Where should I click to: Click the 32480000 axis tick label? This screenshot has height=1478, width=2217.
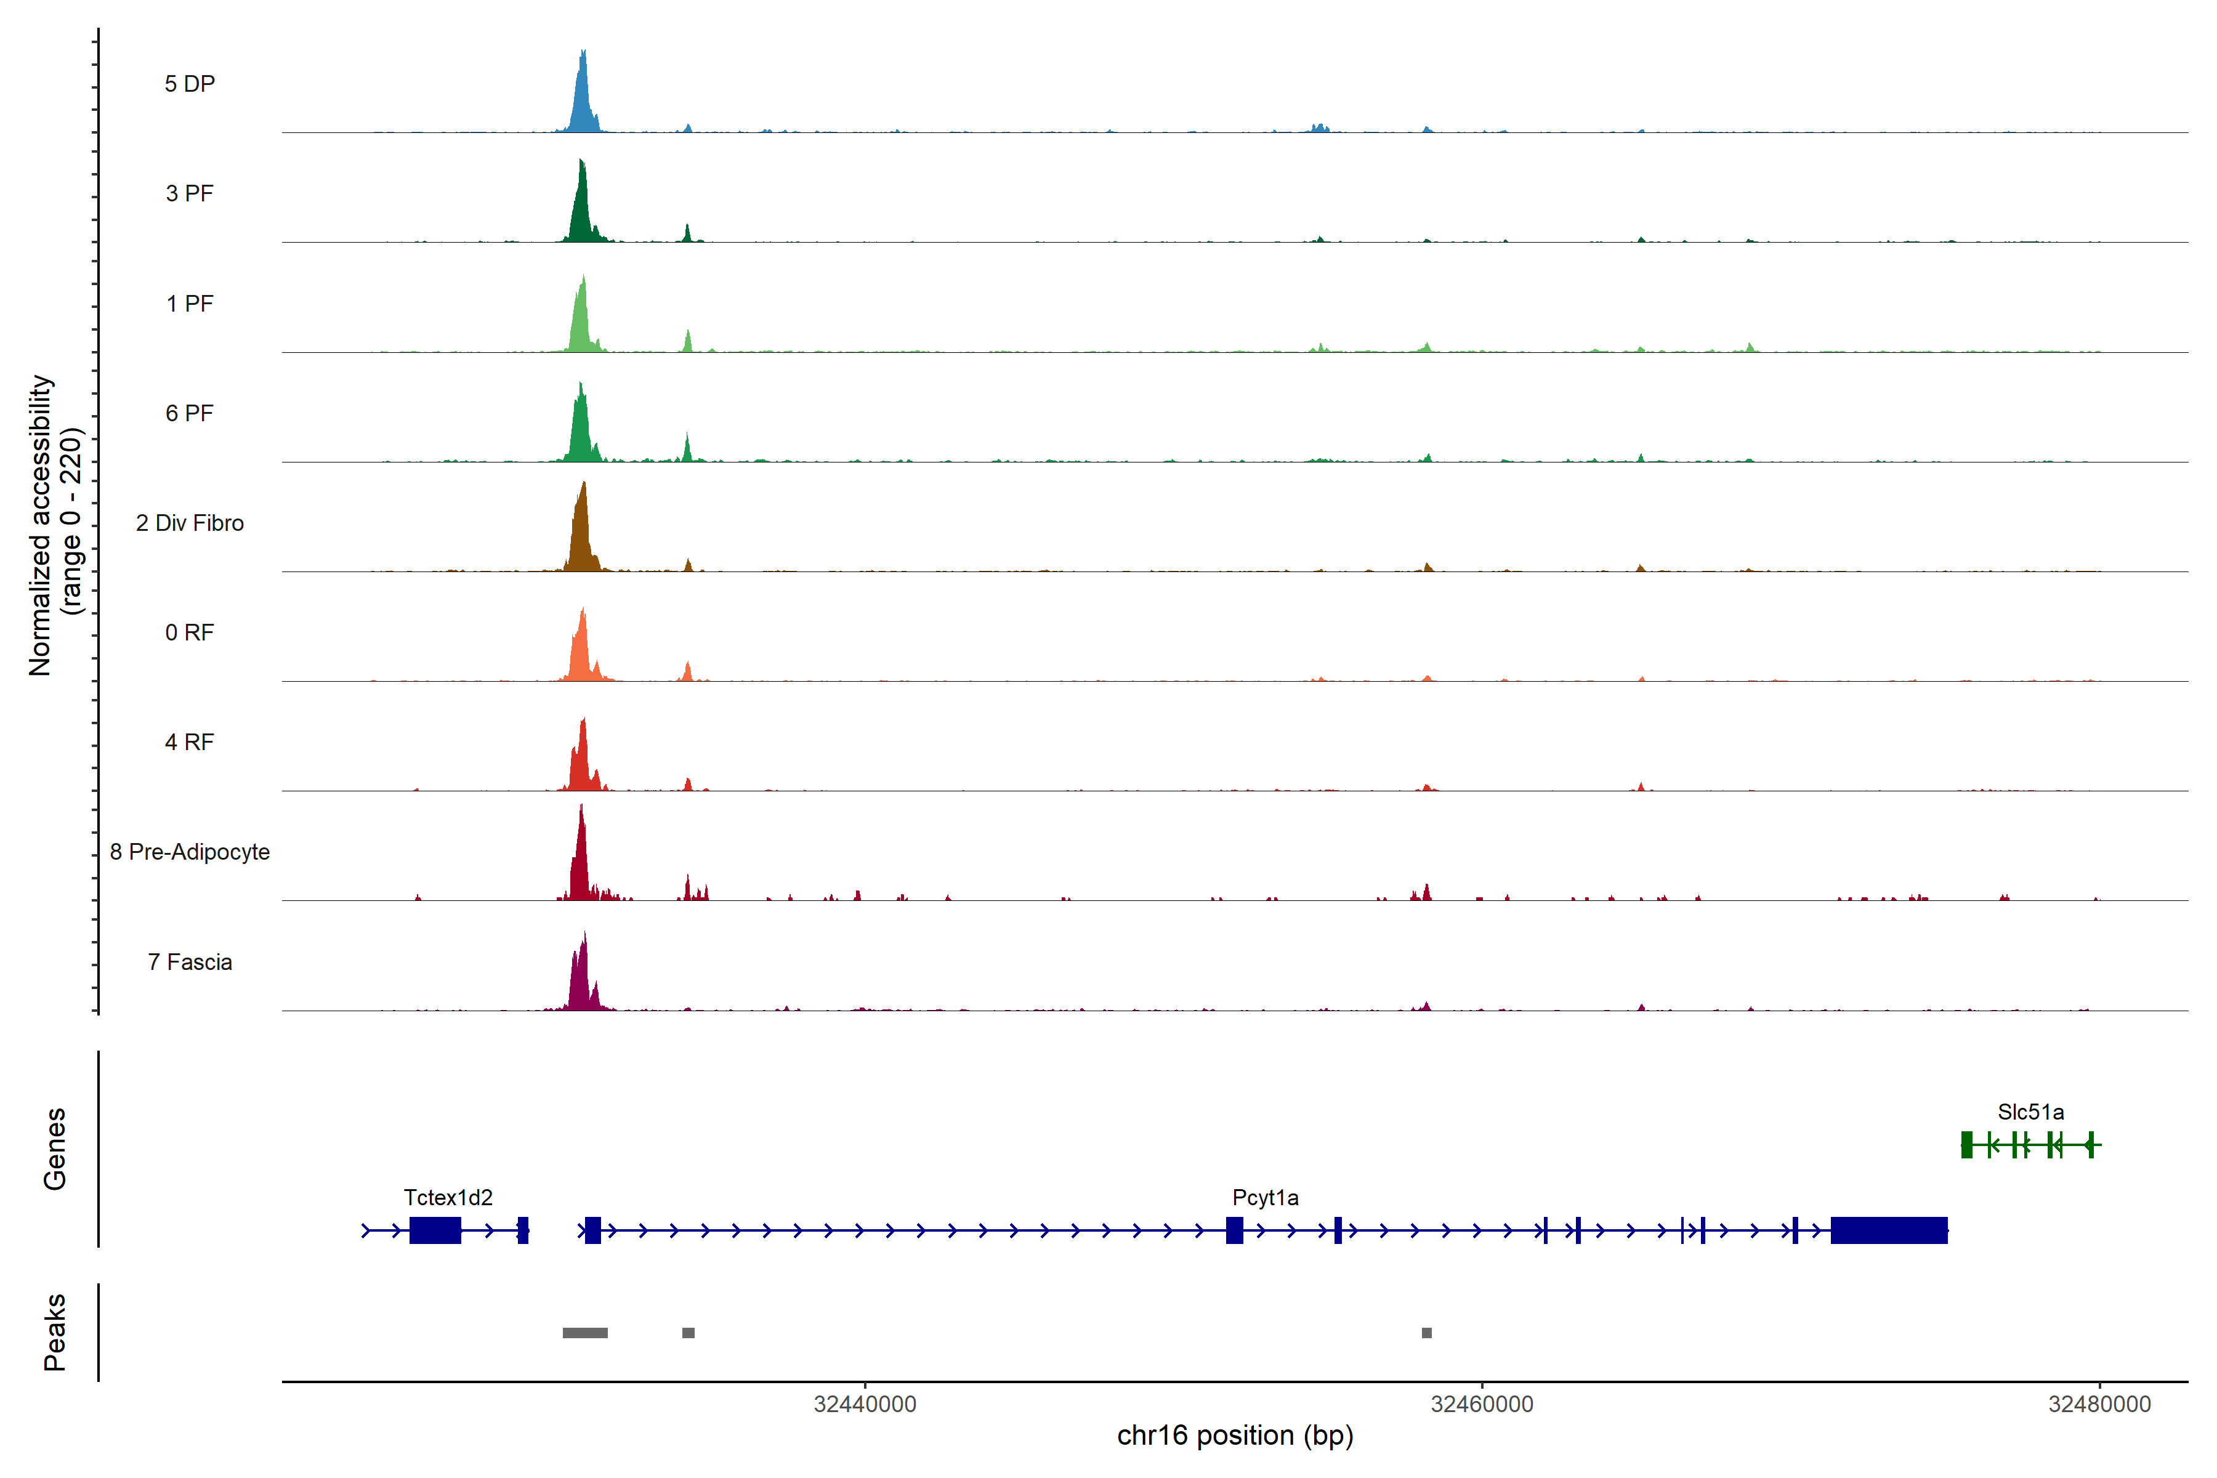(x=2099, y=1403)
